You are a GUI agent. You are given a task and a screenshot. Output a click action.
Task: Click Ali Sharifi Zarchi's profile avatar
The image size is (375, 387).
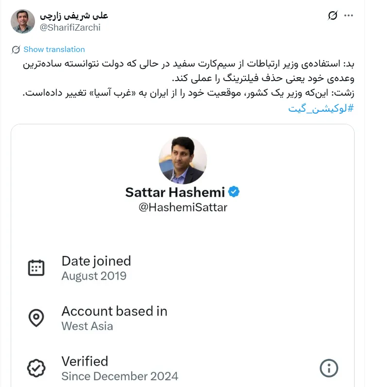point(23,21)
